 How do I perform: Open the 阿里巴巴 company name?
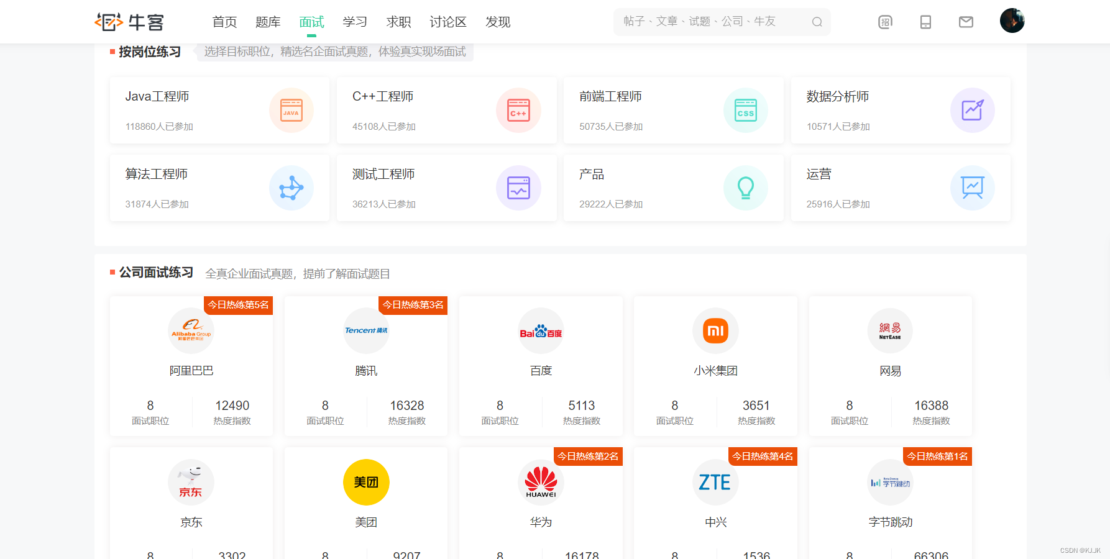tap(191, 371)
